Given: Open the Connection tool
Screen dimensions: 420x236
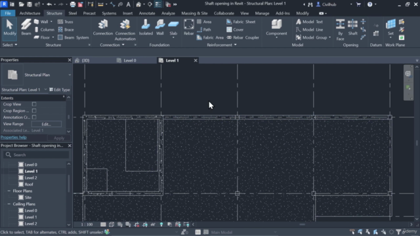Looking at the screenshot, I should tap(103, 28).
